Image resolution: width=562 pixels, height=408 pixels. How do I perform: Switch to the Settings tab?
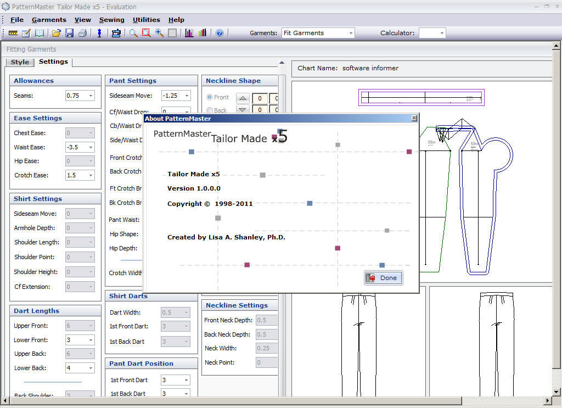tap(53, 62)
